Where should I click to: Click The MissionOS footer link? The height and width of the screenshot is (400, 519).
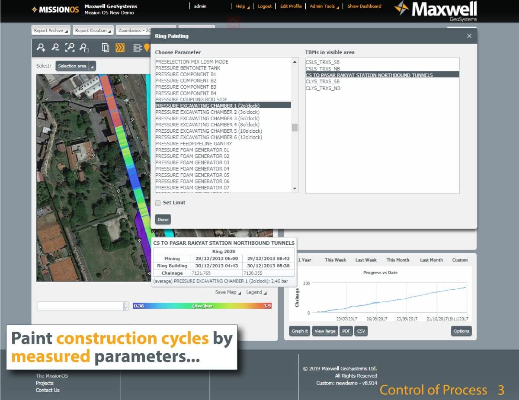point(52,376)
